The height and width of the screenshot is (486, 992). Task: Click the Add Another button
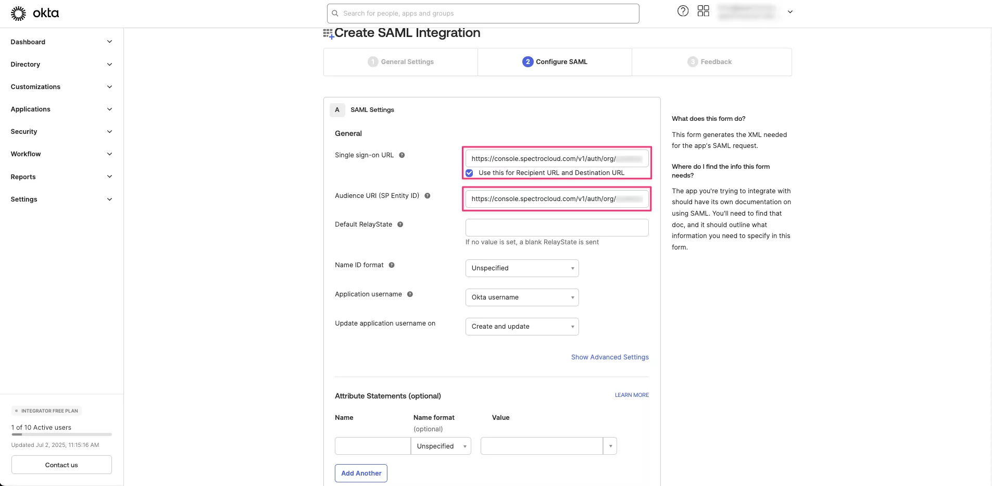(360, 473)
